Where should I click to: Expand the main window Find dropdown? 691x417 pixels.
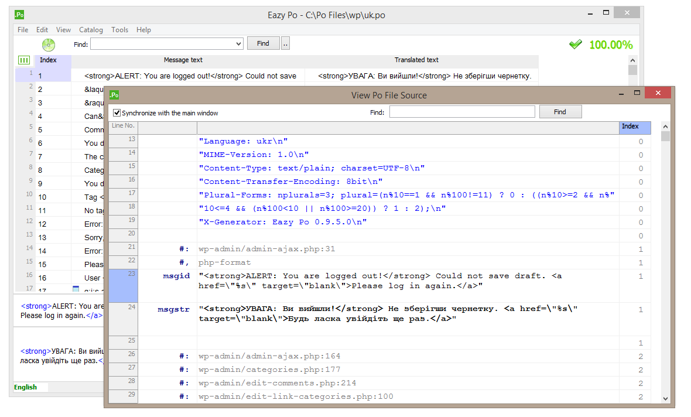click(238, 44)
